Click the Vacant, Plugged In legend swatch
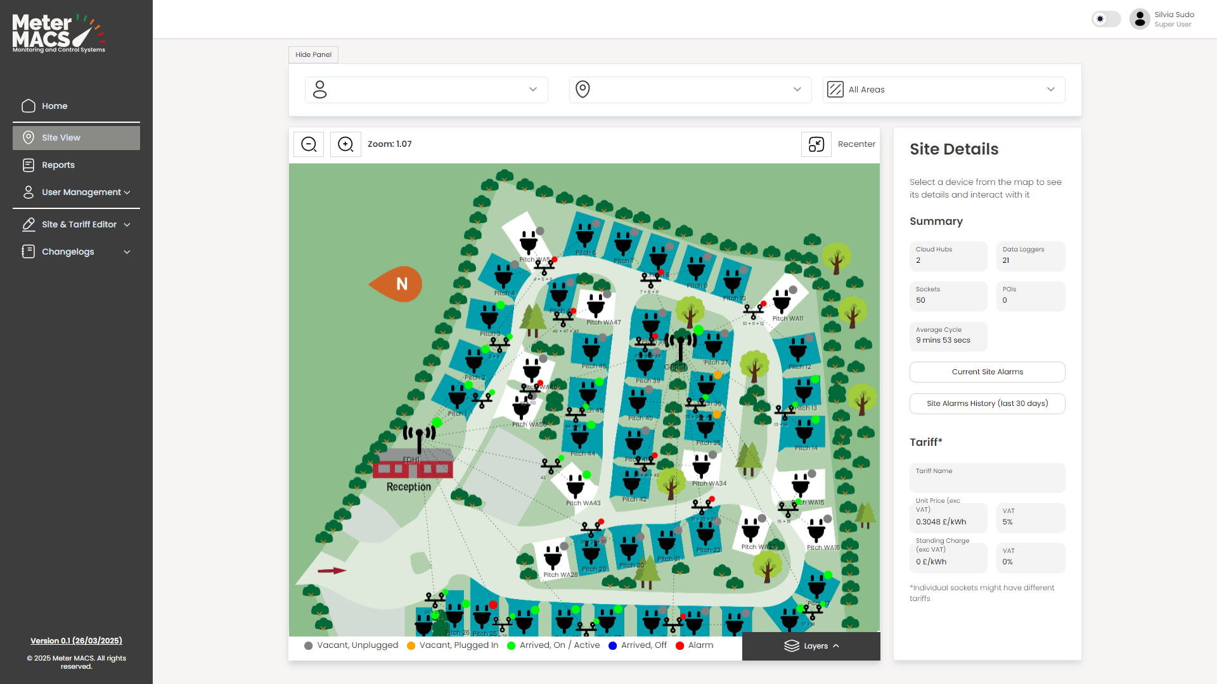This screenshot has height=684, width=1217. (413, 645)
